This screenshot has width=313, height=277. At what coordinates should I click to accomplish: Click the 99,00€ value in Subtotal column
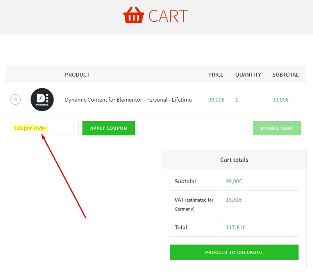coord(280,100)
